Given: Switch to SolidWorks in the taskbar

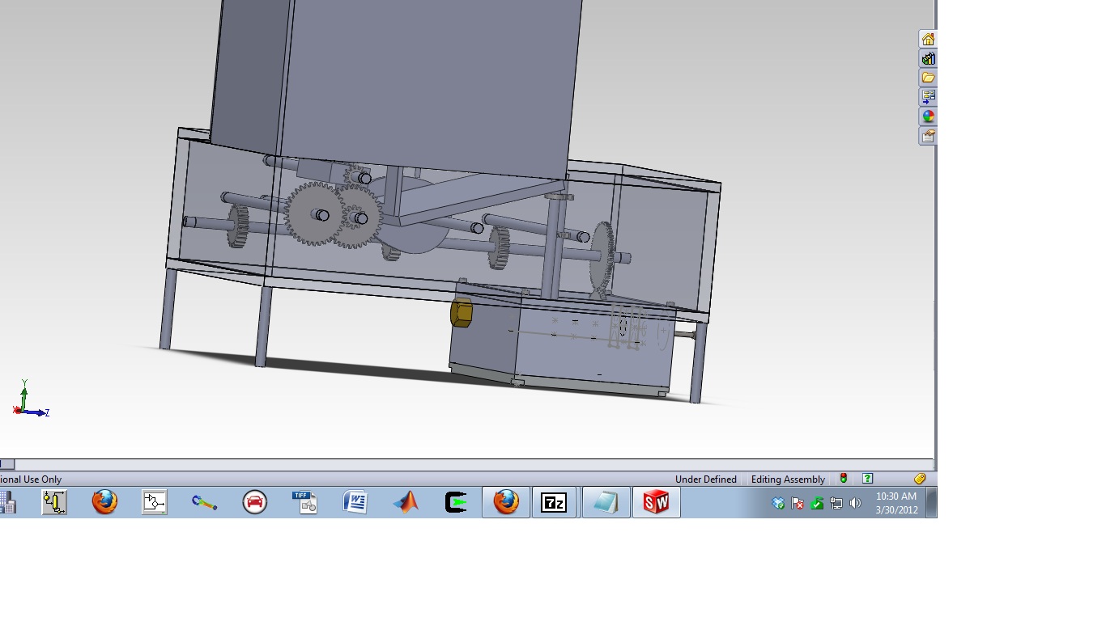Looking at the screenshot, I should coord(656,502).
